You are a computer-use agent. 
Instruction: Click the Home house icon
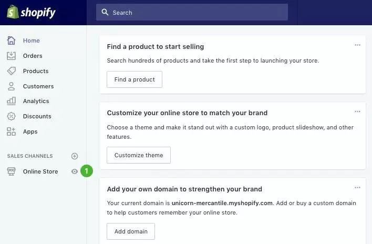(x=12, y=40)
